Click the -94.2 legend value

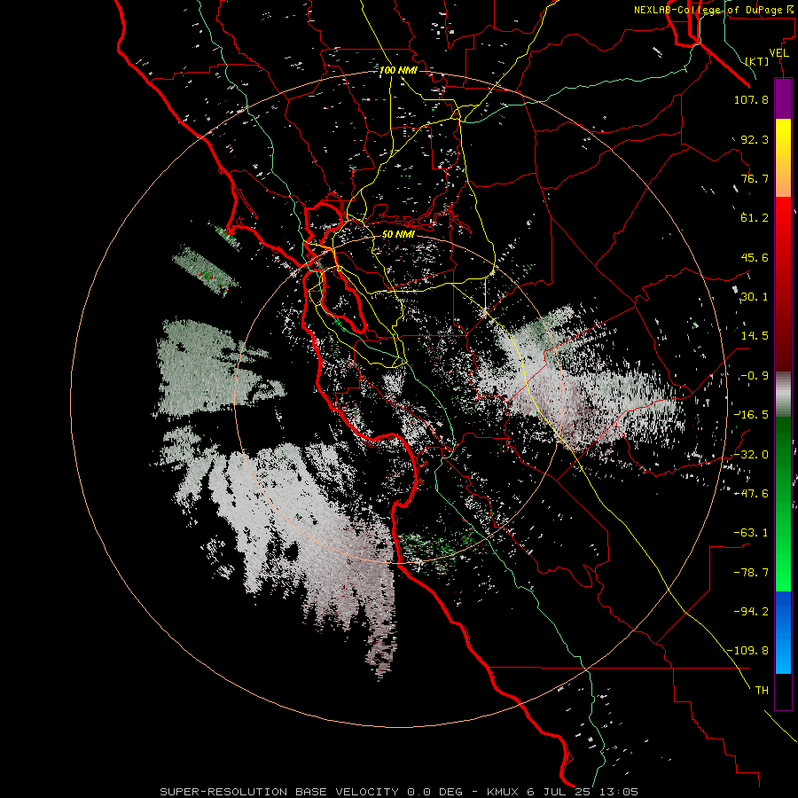pos(751,612)
